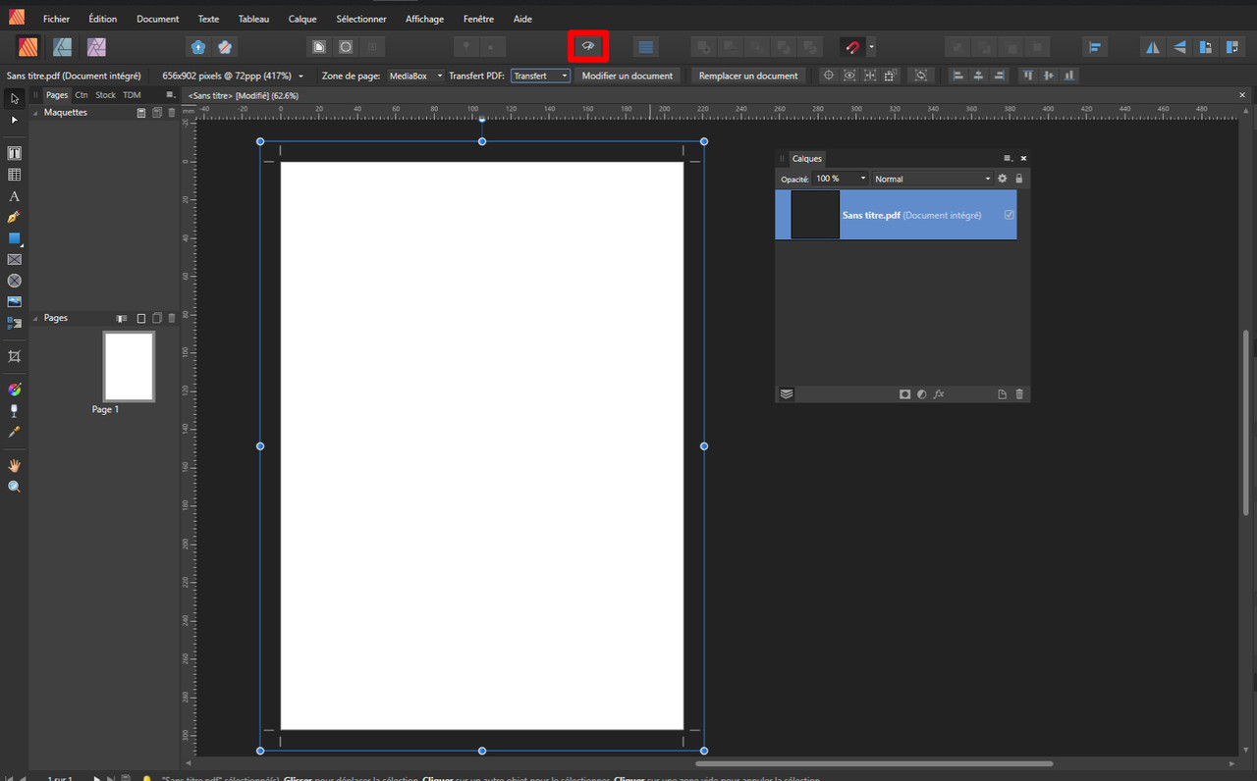
Task: Open the snapping options dropdown arrow
Action: coord(871,46)
